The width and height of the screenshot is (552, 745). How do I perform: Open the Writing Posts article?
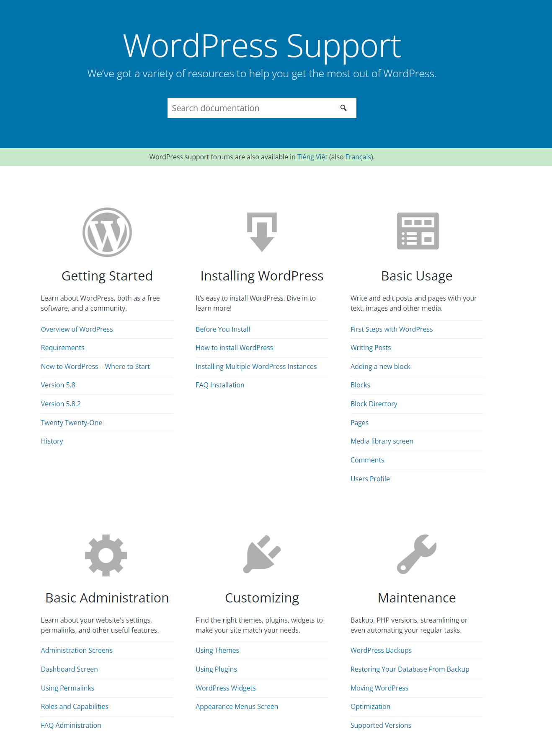(371, 348)
